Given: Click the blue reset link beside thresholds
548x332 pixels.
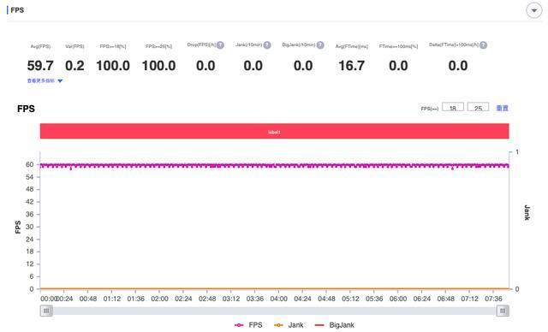Looking at the screenshot, I should [x=503, y=108].
